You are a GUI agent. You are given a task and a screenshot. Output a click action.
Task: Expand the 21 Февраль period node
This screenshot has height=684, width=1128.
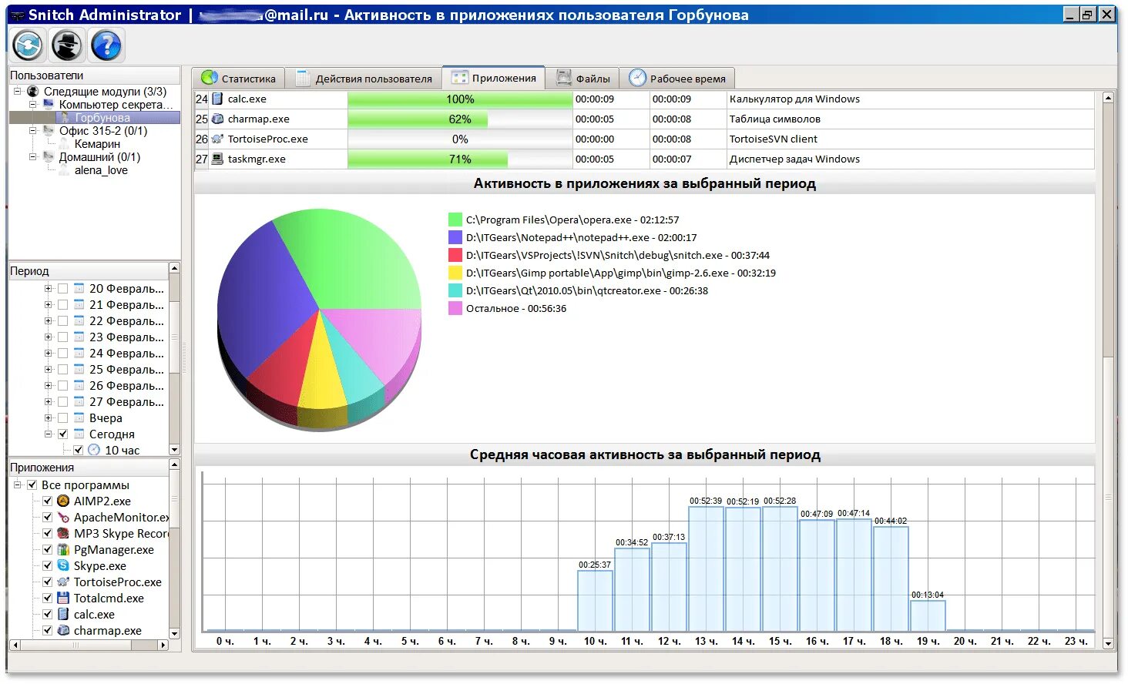[48, 304]
